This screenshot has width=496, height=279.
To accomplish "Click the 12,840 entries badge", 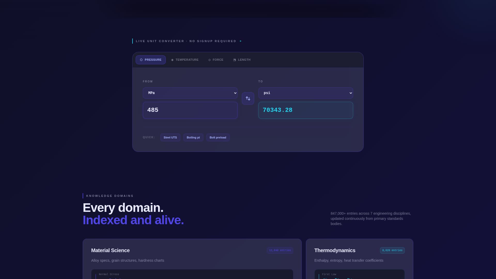I will (280, 250).
